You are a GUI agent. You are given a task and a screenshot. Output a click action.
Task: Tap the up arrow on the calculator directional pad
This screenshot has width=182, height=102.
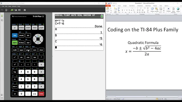pyautogui.click(x=38, y=36)
